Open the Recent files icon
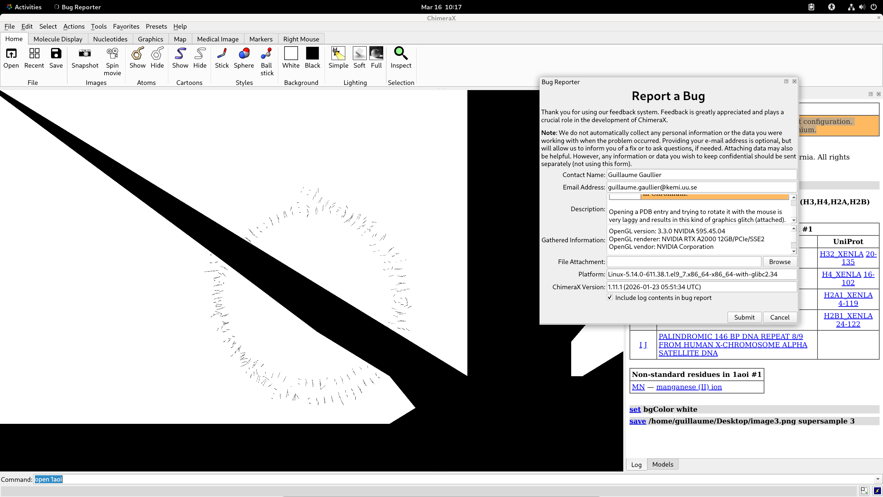This screenshot has width=883, height=497. [34, 53]
